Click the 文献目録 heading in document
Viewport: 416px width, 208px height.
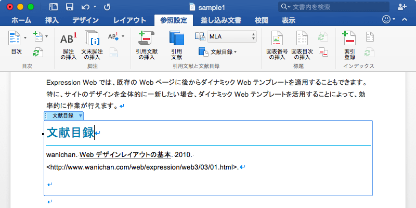(x=70, y=133)
